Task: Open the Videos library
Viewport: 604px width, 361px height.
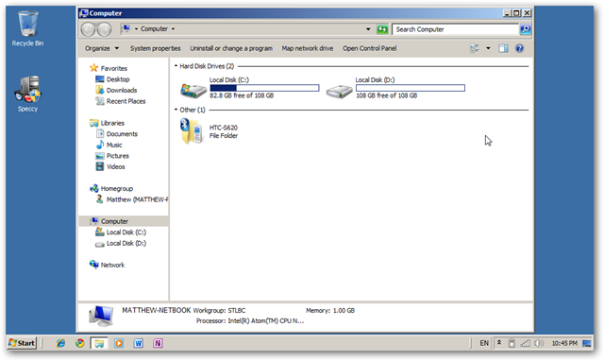Action: (115, 166)
